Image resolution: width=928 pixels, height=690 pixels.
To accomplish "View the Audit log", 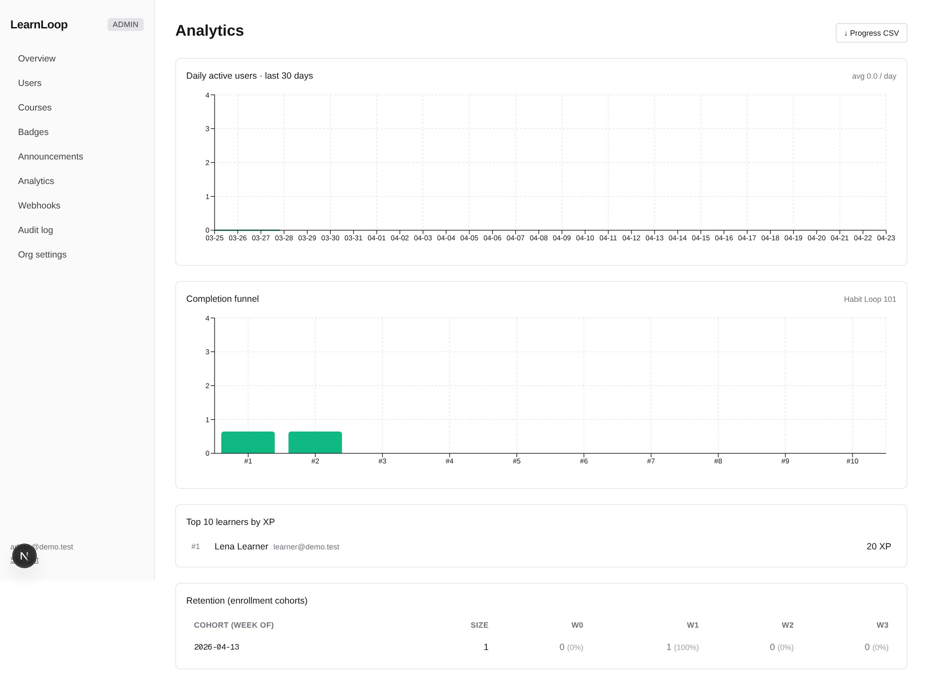I will point(35,230).
